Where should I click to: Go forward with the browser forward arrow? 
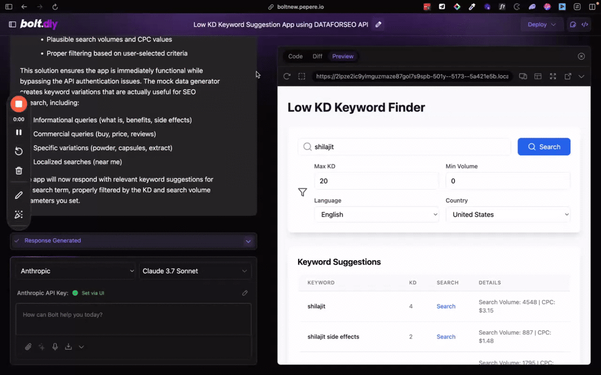(39, 7)
